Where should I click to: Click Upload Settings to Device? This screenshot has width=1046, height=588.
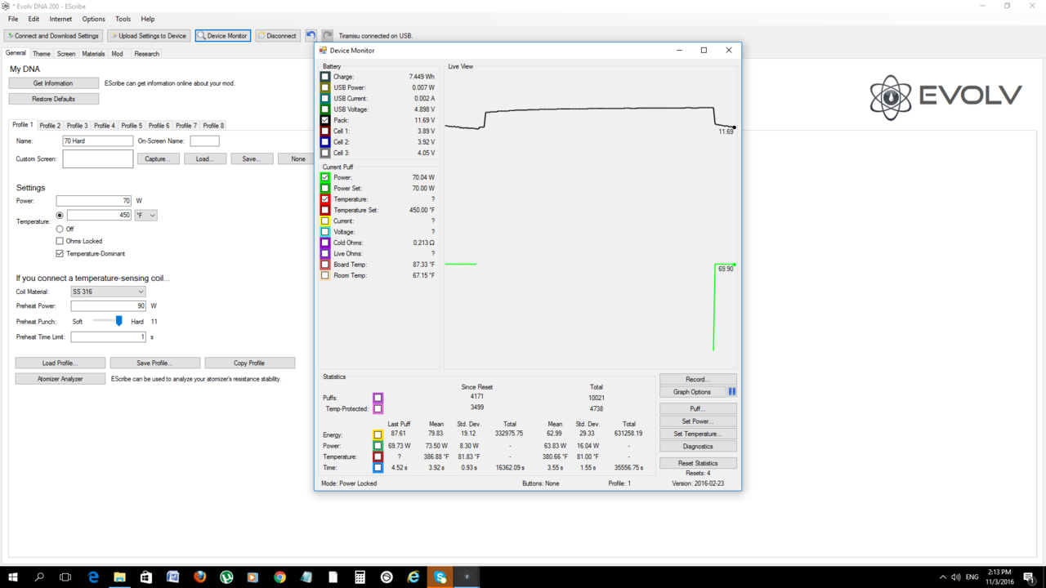149,36
